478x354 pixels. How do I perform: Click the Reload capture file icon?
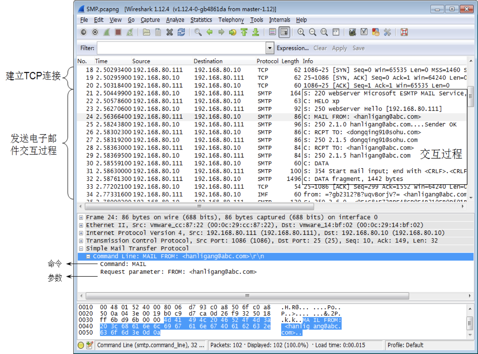[181, 32]
